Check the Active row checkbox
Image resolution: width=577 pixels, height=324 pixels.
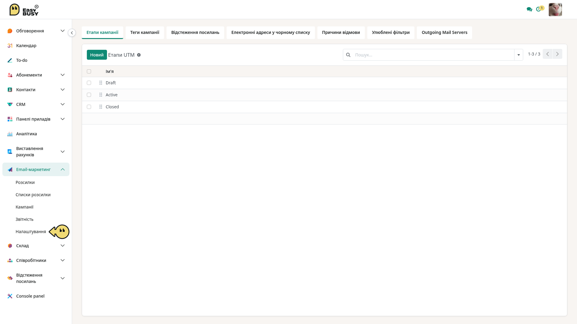89,95
